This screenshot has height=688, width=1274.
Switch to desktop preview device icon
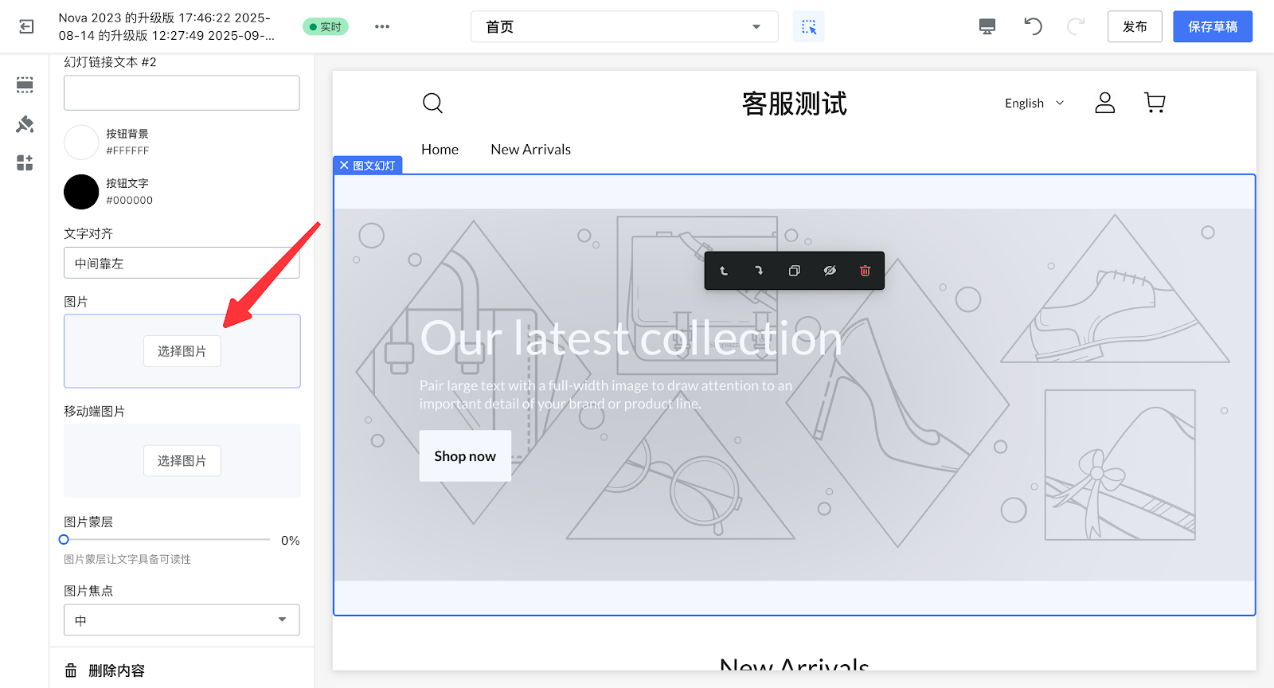coord(987,27)
